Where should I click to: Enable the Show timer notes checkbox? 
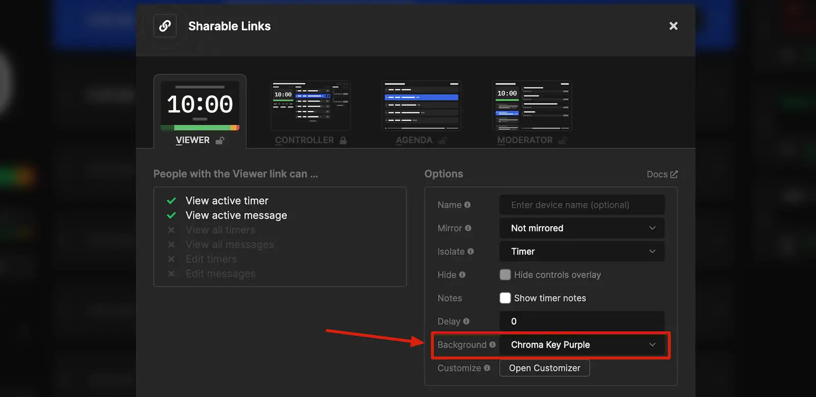point(505,298)
